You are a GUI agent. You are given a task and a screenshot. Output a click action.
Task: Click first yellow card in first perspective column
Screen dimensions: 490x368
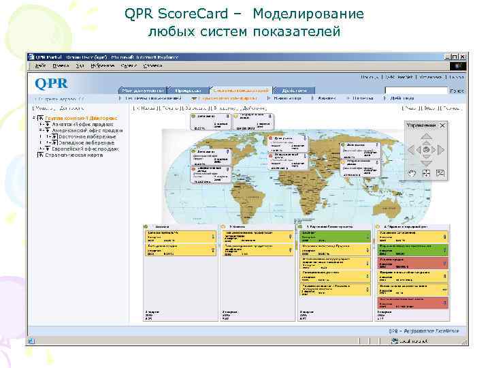coord(180,237)
